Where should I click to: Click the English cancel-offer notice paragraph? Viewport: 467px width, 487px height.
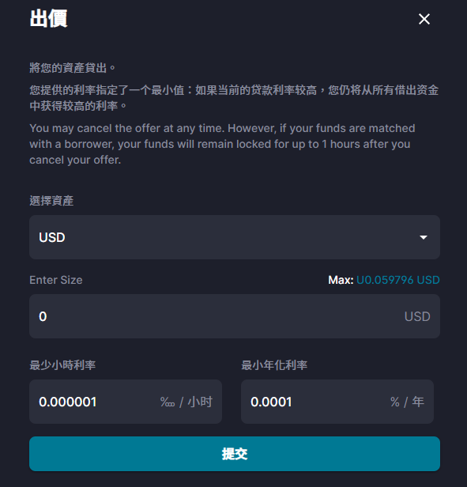(222, 144)
